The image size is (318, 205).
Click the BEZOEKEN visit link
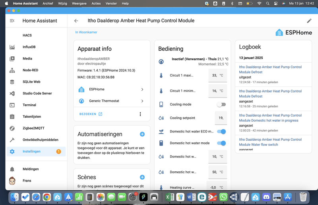(91, 114)
